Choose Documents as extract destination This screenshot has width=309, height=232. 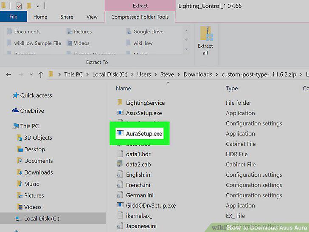[x=24, y=32]
